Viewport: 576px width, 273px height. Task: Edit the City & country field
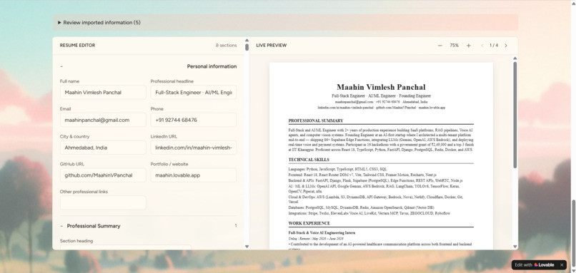pos(103,148)
